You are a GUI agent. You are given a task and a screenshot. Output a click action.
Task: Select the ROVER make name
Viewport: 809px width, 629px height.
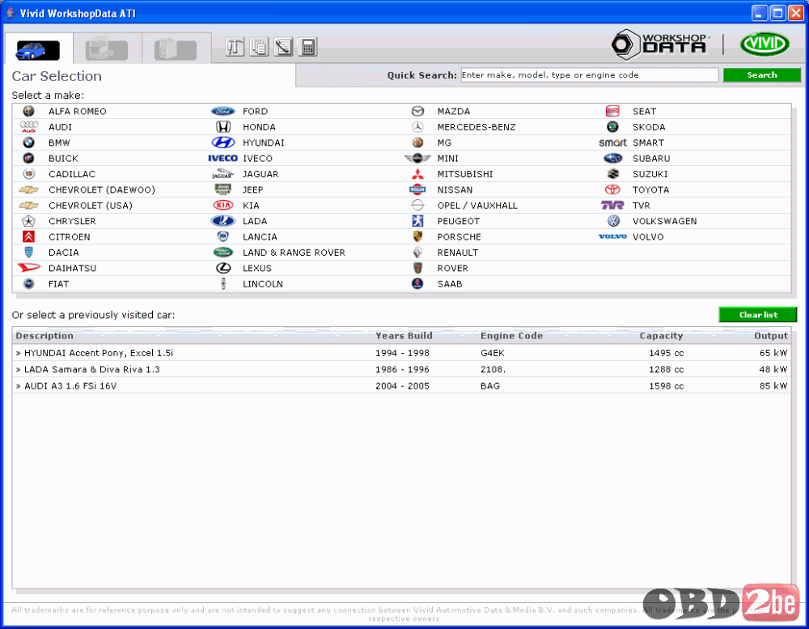453,268
